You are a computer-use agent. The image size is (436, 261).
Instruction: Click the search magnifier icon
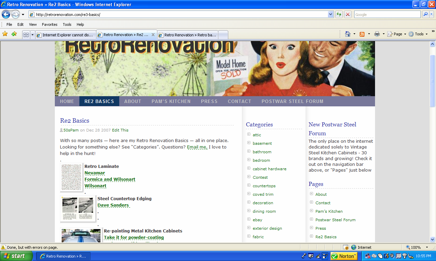(425, 14)
